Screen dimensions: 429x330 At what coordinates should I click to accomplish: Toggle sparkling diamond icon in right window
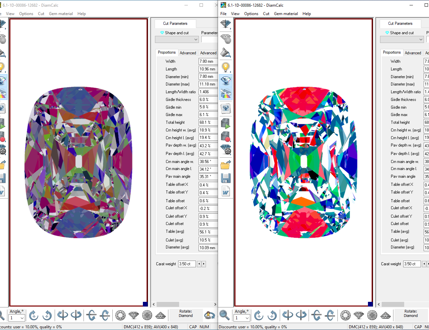(226, 80)
